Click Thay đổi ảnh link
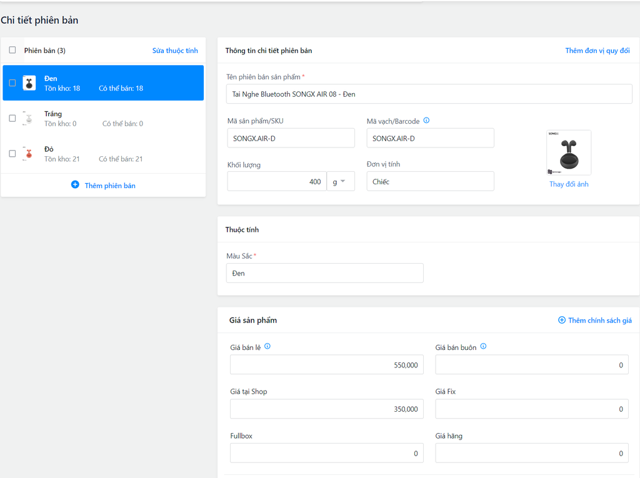 pyautogui.click(x=569, y=184)
